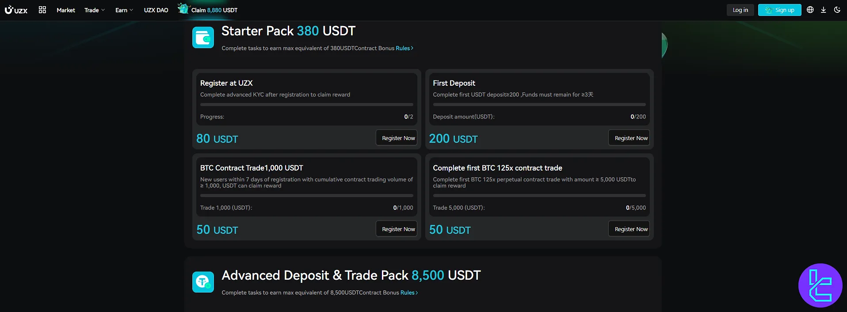This screenshot has width=847, height=312.
Task: Click the Starter Pack wallet icon
Action: pos(203,38)
